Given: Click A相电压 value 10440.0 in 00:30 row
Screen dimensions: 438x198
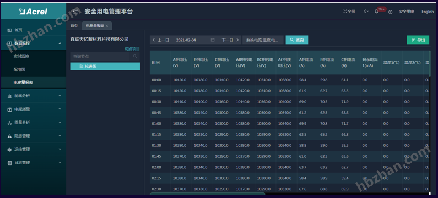Looking at the screenshot, I should (180, 102).
